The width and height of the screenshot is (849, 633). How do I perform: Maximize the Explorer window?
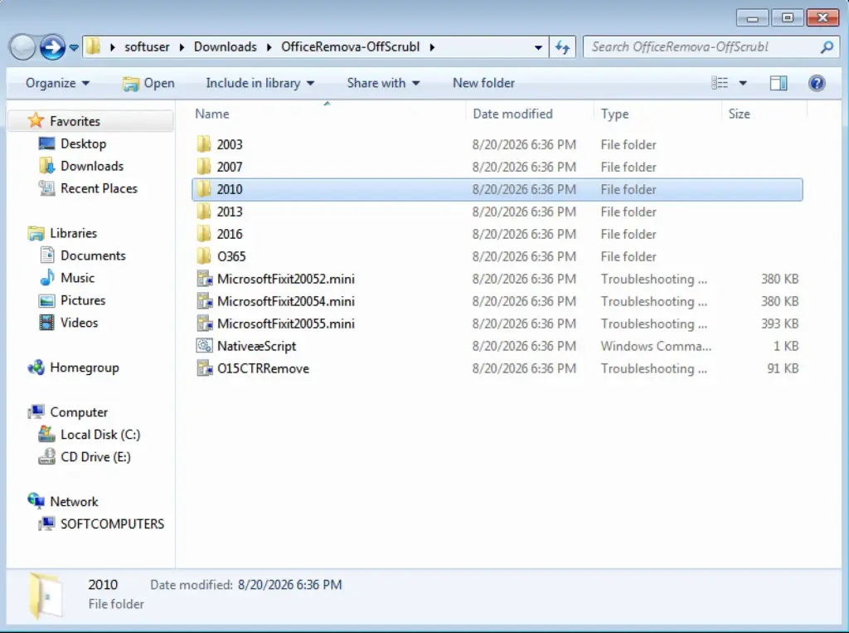[788, 18]
